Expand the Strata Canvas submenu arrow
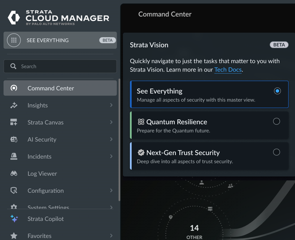This screenshot has height=240, width=295. point(111,122)
